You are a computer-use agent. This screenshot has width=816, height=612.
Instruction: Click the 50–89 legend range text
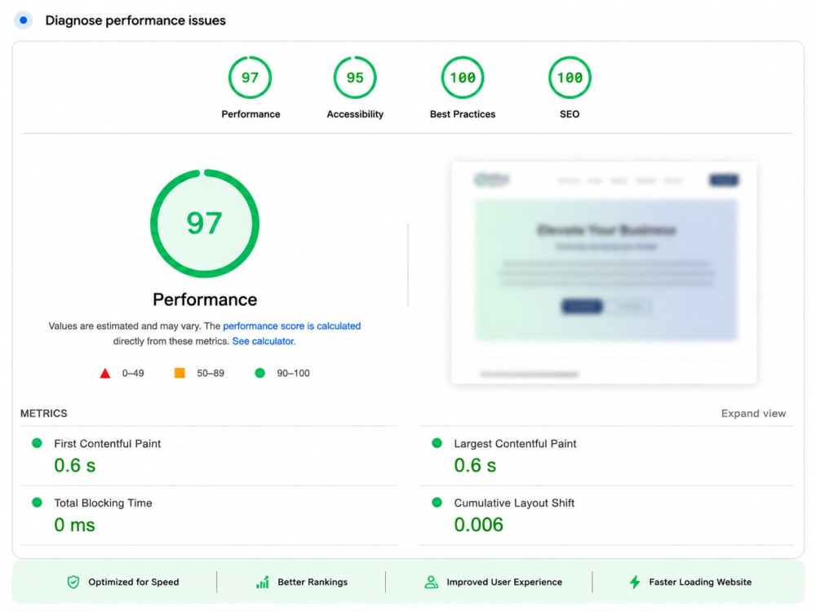pos(211,373)
